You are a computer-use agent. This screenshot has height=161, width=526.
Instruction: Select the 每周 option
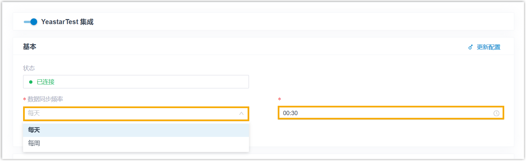coord(34,143)
